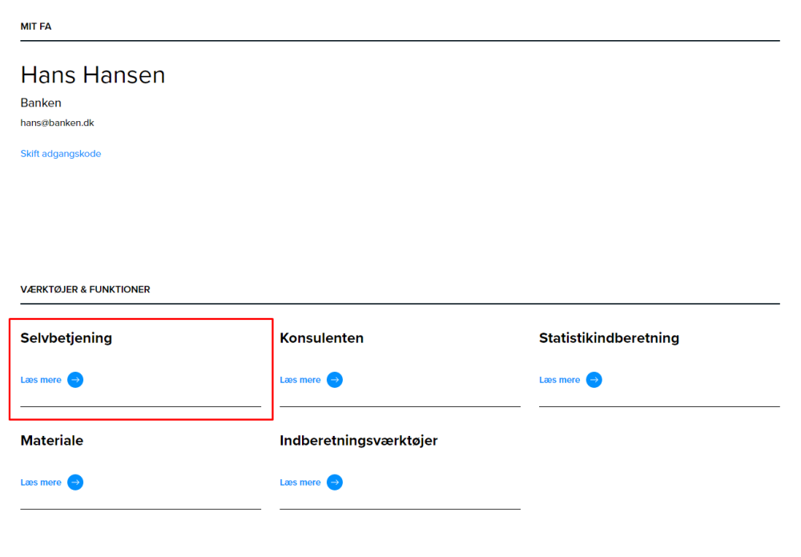The height and width of the screenshot is (557, 801).
Task: Open the Selvbetjening heading
Action: pyautogui.click(x=66, y=338)
